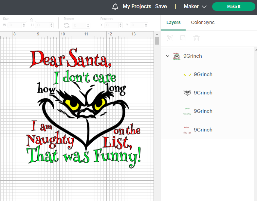This screenshot has width=257, height=201.
Task: Click the Rotate angle input field
Action: pyautogui.click(x=79, y=25)
